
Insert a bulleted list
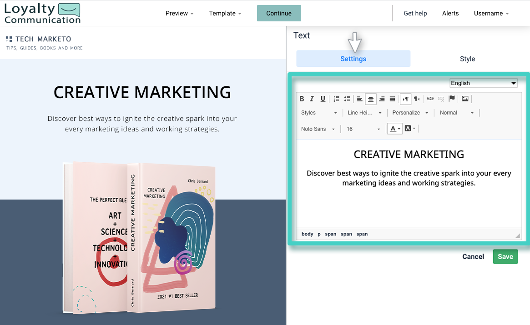[347, 99]
